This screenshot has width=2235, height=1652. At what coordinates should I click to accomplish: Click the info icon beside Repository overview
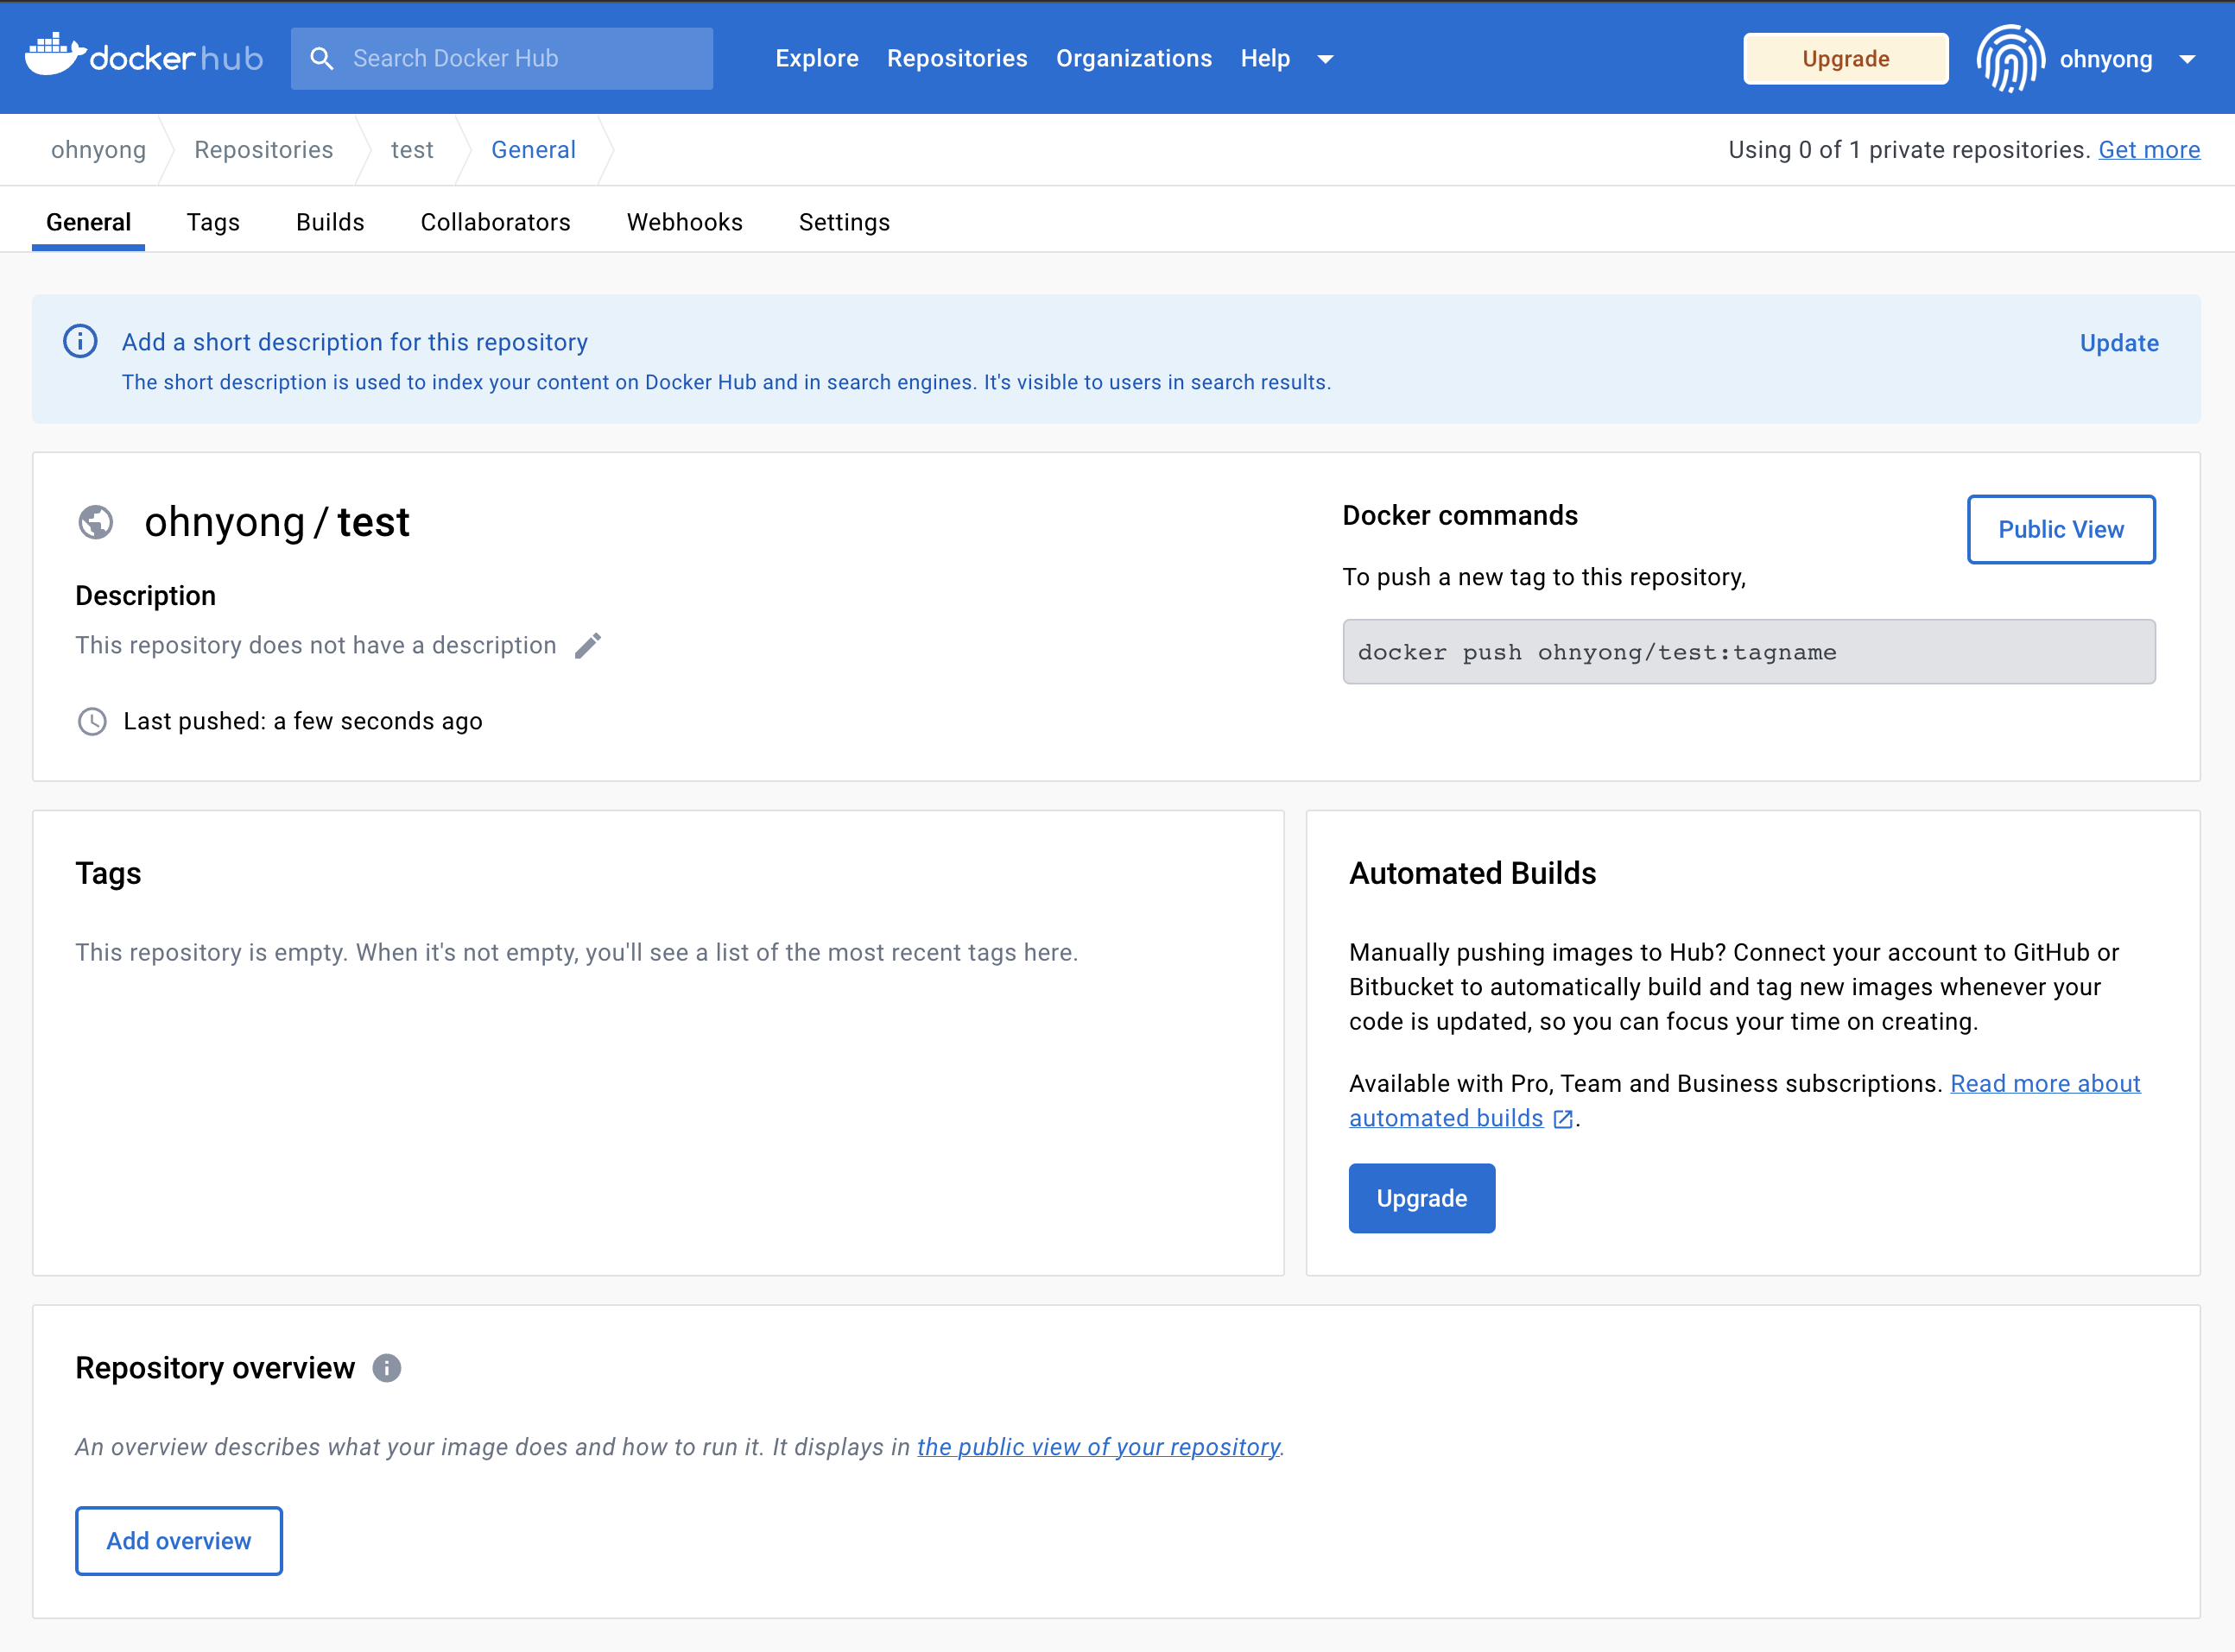(x=387, y=1368)
